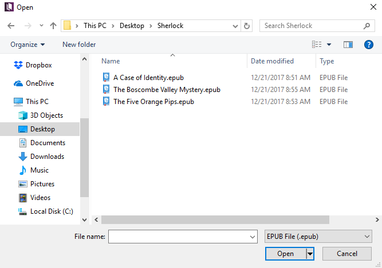The width and height of the screenshot is (382, 268).
Task: Open Downloads folder in sidebar
Action: click(x=47, y=157)
